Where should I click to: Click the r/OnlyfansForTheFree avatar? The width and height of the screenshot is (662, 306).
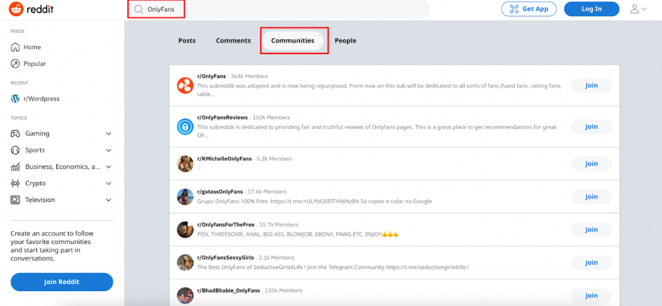click(x=185, y=229)
